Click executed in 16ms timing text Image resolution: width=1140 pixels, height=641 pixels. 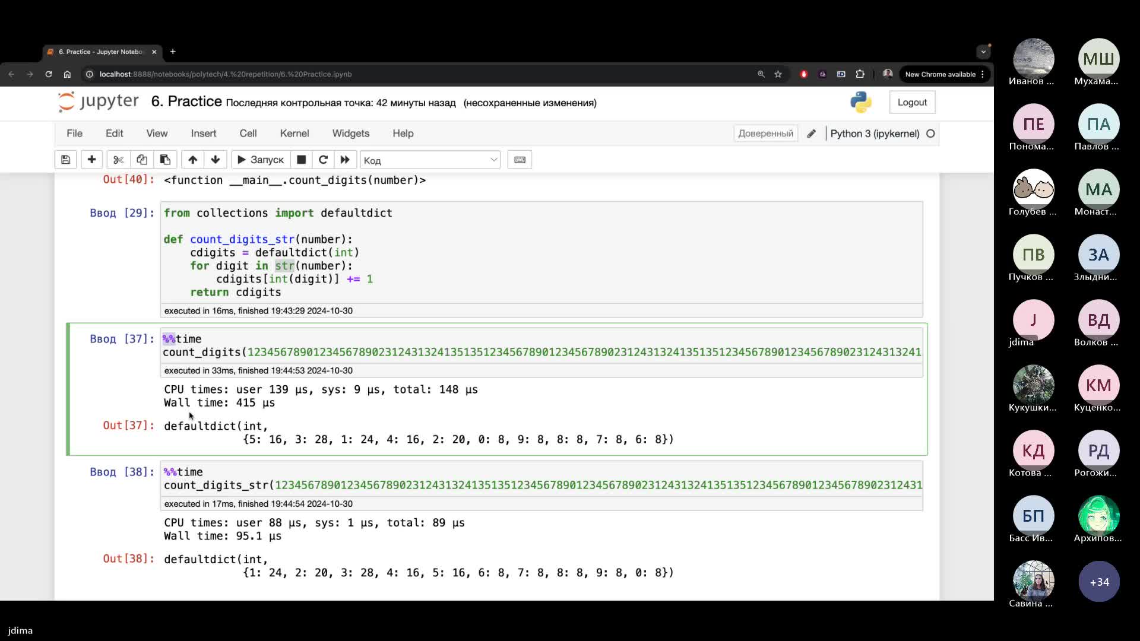[x=258, y=311]
